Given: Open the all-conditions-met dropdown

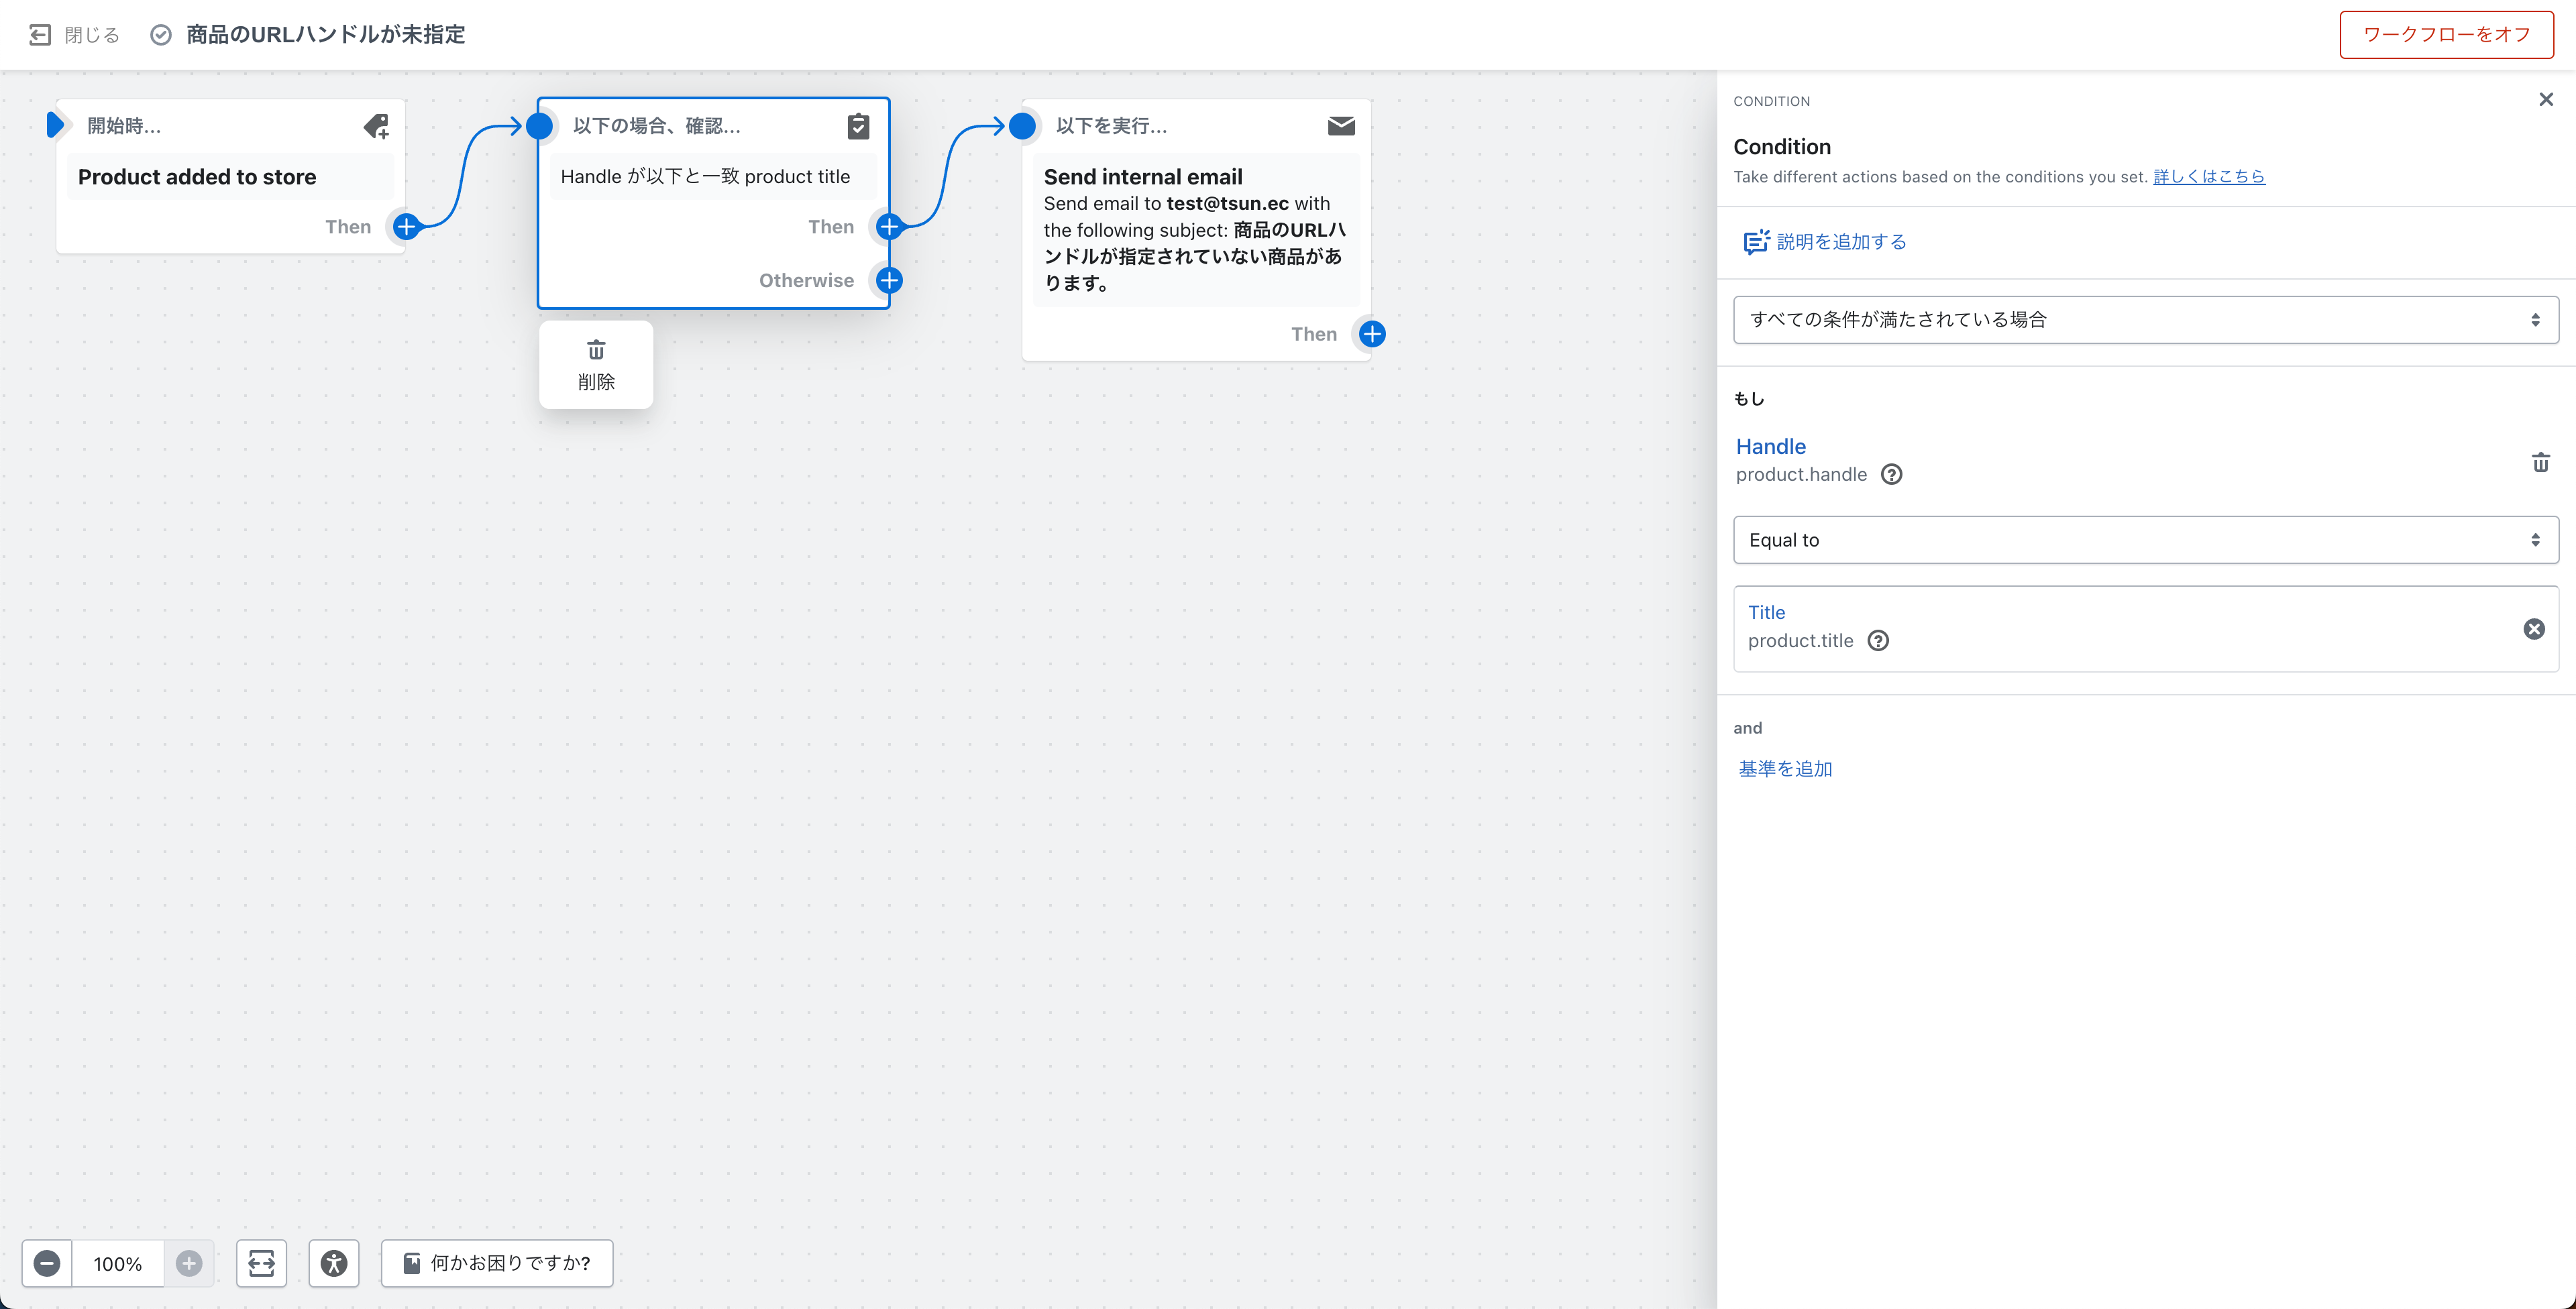Looking at the screenshot, I should (2145, 320).
